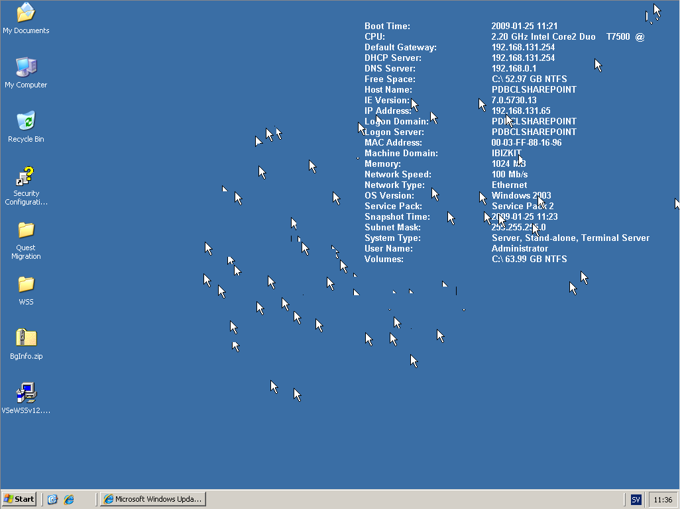
Task: Click the 11:36 clock in tray
Action: coord(663,500)
